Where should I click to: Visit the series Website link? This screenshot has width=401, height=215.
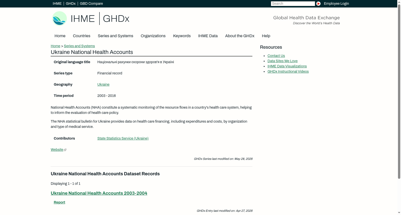tap(57, 150)
